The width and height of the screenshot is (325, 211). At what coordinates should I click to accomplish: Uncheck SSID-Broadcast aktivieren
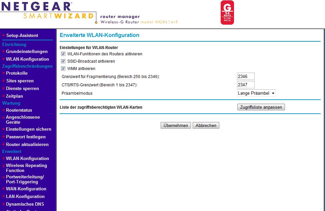pyautogui.click(x=63, y=61)
